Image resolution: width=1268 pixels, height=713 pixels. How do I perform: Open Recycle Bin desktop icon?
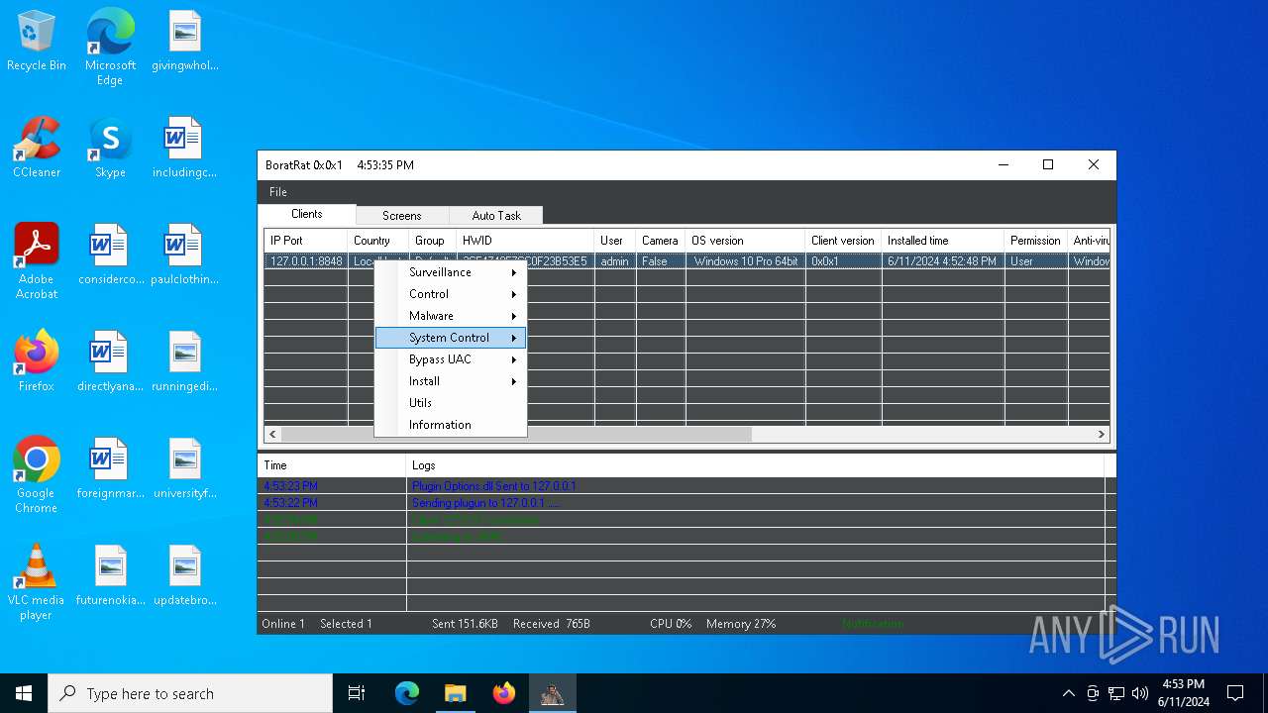tap(37, 42)
